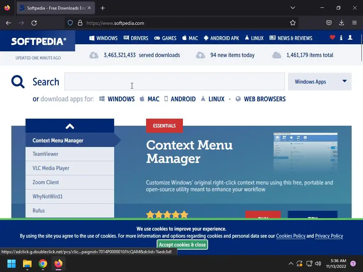Accept cookies & close the banner
This screenshot has height=272, width=363.
click(182, 245)
